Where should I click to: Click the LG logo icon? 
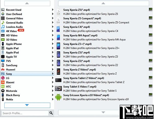tap(3, 78)
